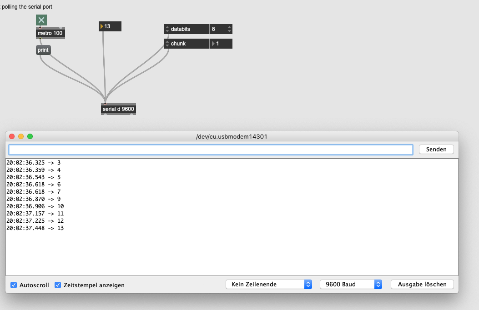The height and width of the screenshot is (310, 479).
Task: Open the Kein Zeilenende dropdown
Action: [269, 285]
